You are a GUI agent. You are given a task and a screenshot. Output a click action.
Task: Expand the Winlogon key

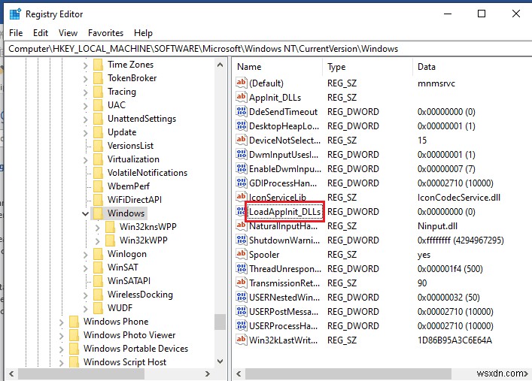click(x=85, y=255)
